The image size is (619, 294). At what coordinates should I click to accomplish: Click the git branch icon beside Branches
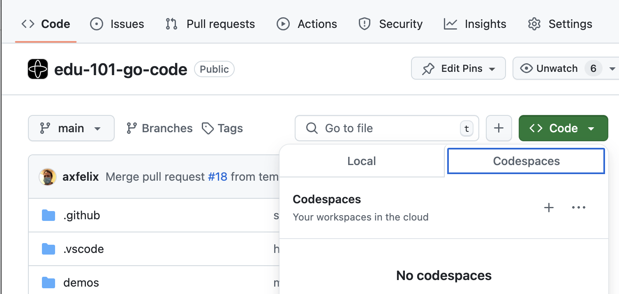pos(132,129)
